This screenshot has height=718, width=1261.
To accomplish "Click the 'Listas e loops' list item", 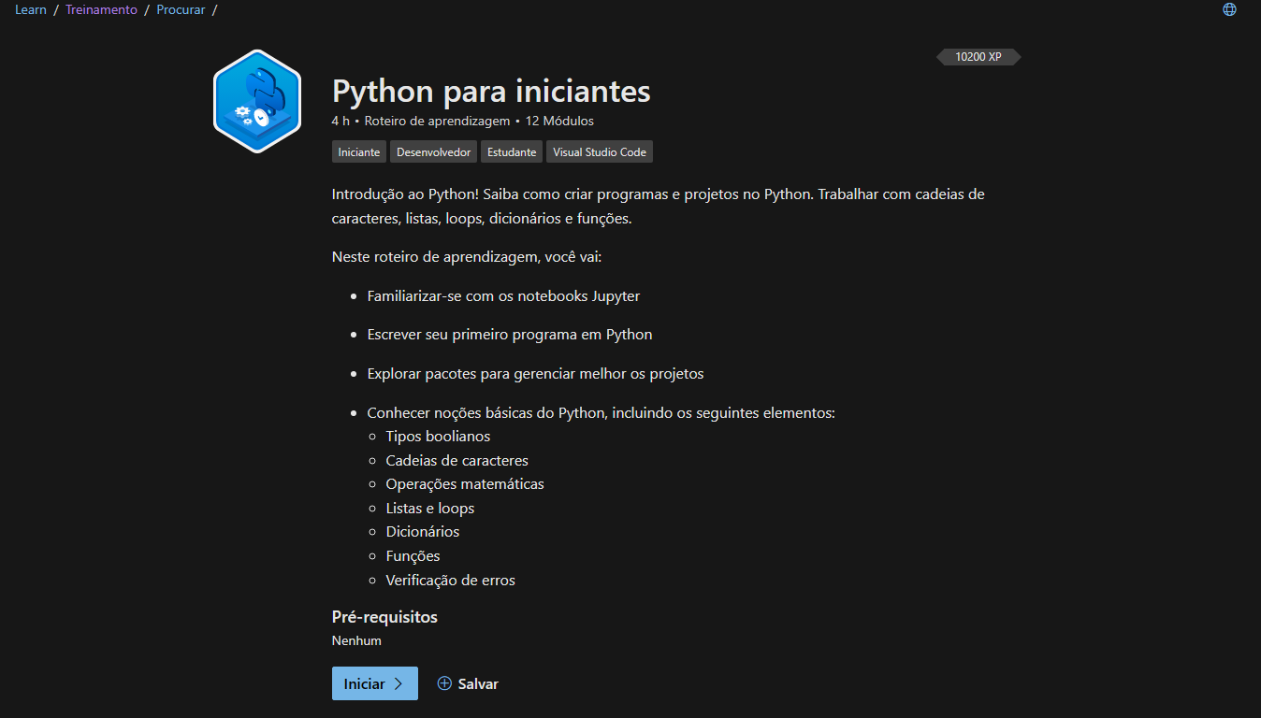I will [430, 509].
